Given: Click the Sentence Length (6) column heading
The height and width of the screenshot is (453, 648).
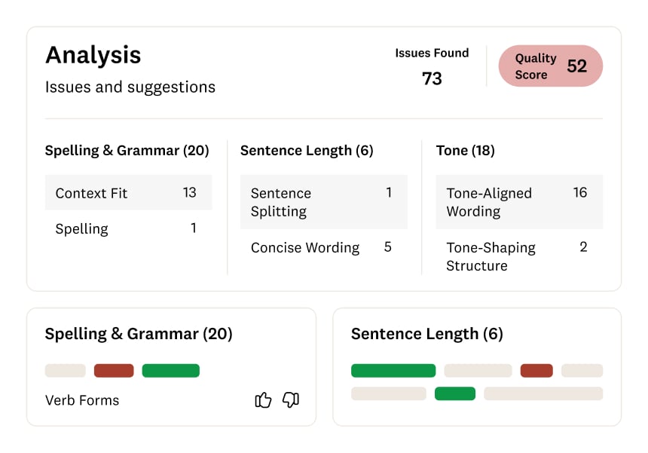Looking at the screenshot, I should pyautogui.click(x=307, y=151).
